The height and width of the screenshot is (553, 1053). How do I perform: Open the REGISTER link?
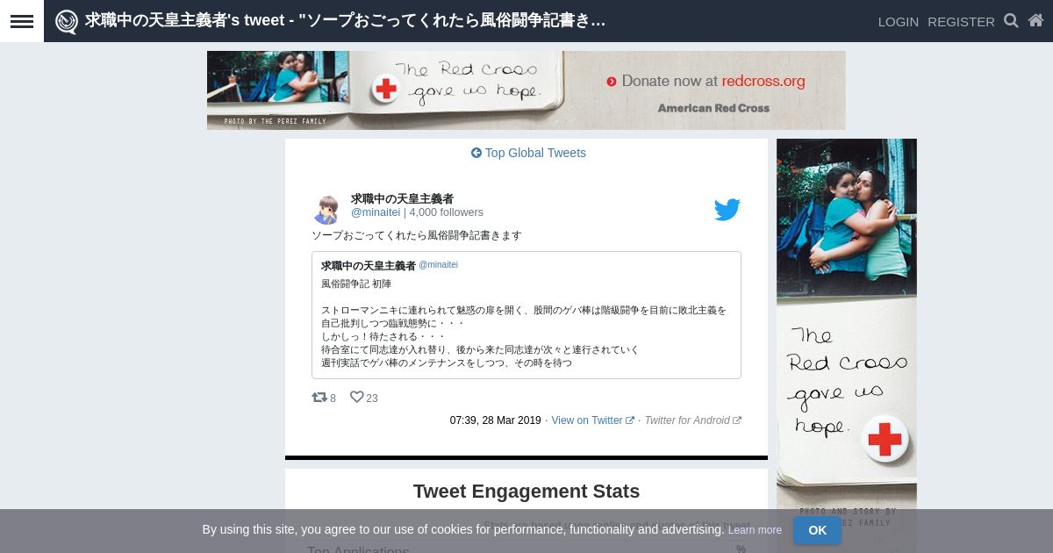pyautogui.click(x=961, y=22)
